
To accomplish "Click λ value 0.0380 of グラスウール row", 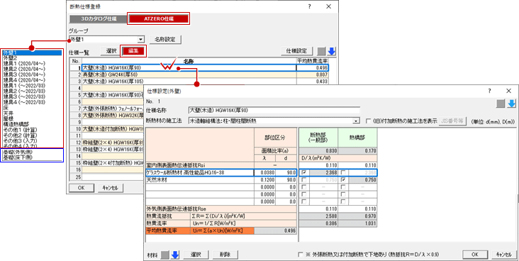I will (x=264, y=172).
